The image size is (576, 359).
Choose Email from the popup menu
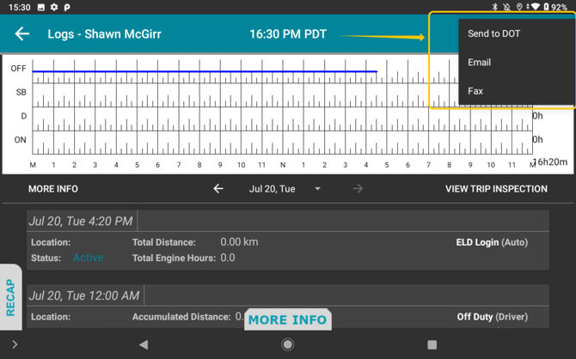click(479, 63)
